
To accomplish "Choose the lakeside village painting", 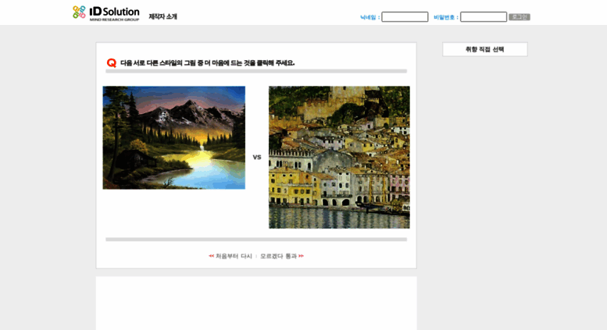I will point(339,158).
